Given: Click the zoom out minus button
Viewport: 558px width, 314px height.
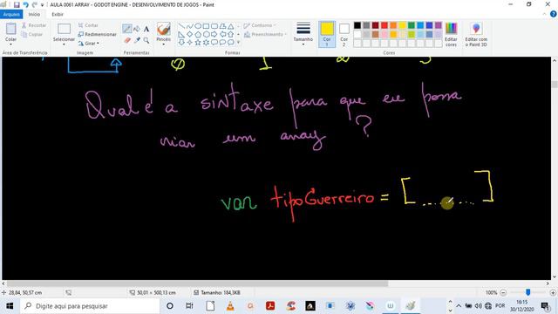Looking at the screenshot, I should tap(503, 292).
